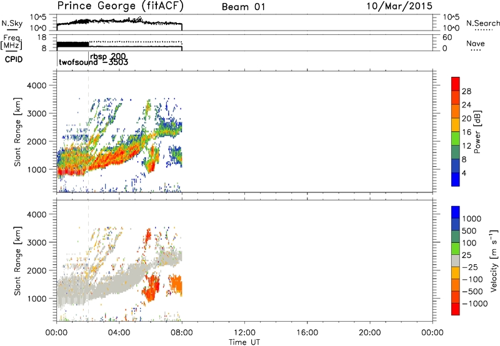
Task: Click the '4' label on Power color bar
Action: (x=464, y=173)
